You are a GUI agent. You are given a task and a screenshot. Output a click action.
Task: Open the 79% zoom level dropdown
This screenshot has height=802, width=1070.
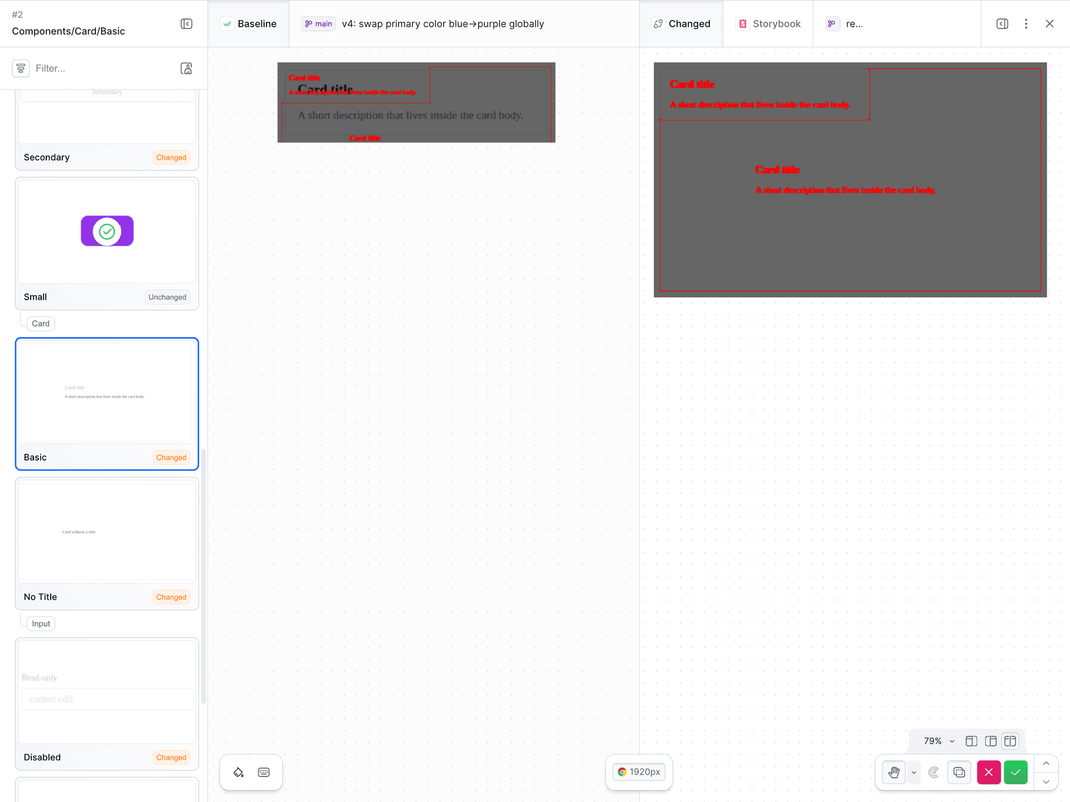coord(939,741)
